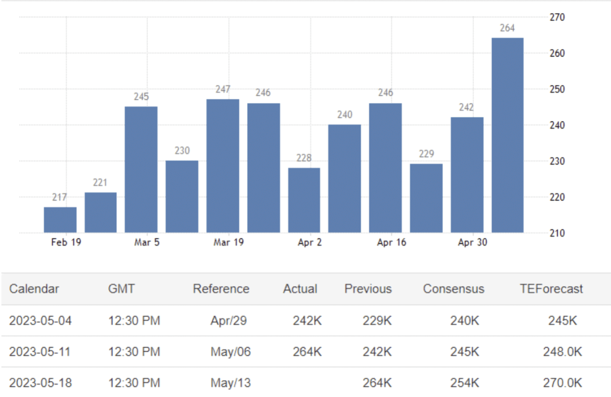Click the 246 bar above Apr 16
Viewport: 611px width, 397px height.
pyautogui.click(x=385, y=168)
